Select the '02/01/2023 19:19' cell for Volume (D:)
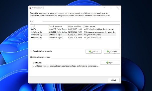 (x=75, y=32)
